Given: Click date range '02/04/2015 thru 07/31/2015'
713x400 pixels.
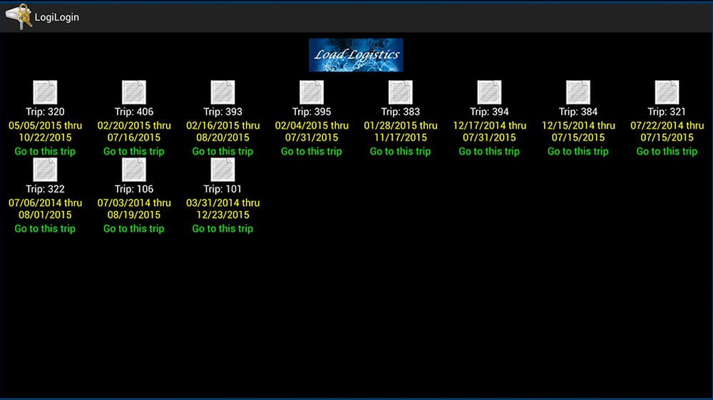Looking at the screenshot, I should click(x=312, y=131).
